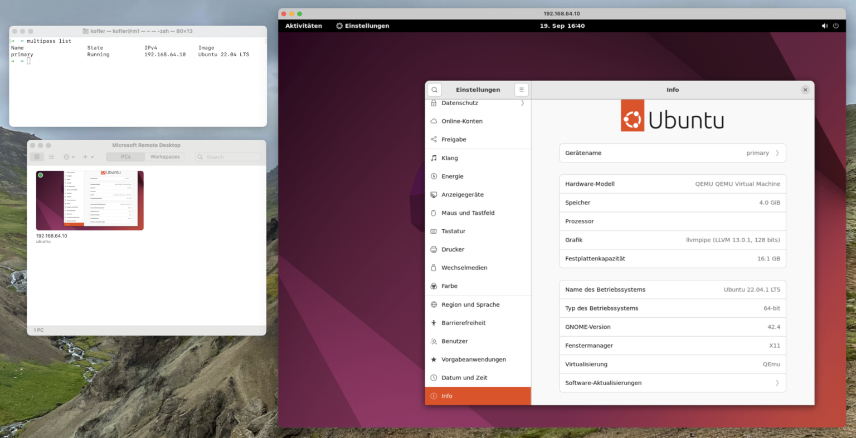Select the Farbe settings icon
This screenshot has width=856, height=438.
coord(434,286)
